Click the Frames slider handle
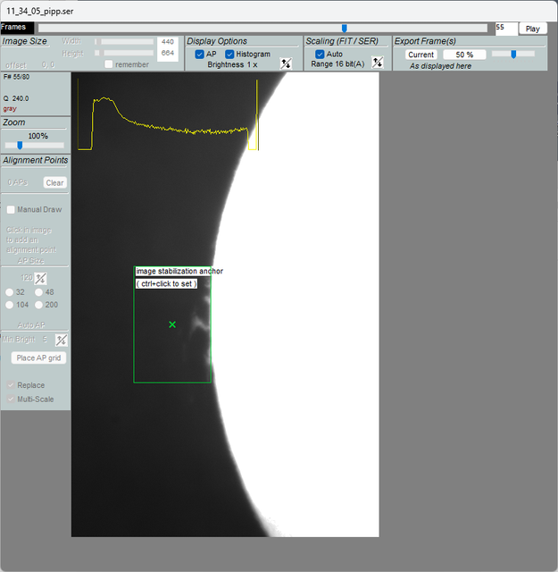 click(x=344, y=28)
